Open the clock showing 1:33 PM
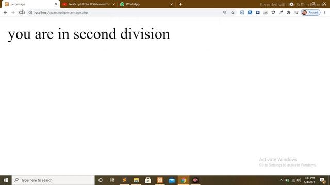This screenshot has height=185, width=330. tap(309, 180)
